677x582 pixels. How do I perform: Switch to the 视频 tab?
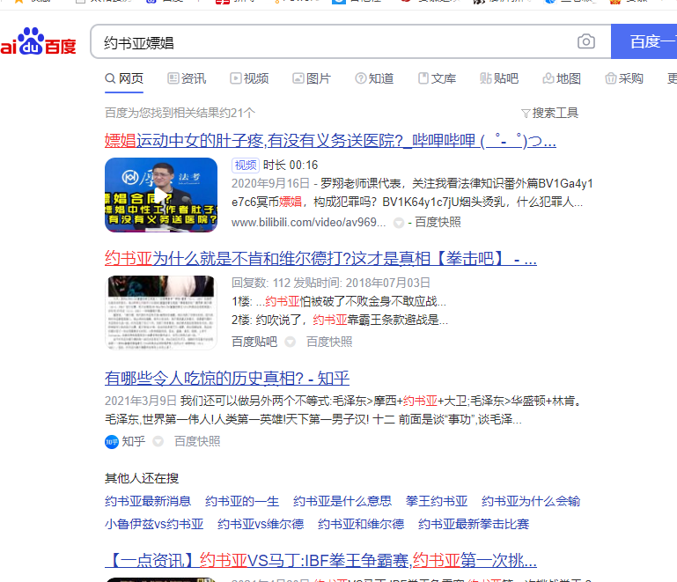(249, 78)
